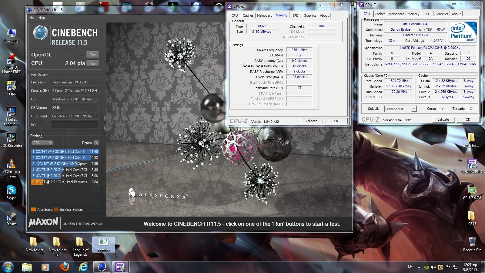The image size is (485, 273).
Task: Open Cinebench File menu
Action: (x=32, y=18)
